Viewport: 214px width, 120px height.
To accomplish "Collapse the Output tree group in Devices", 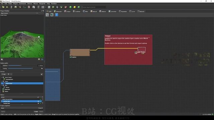I will [1, 81].
